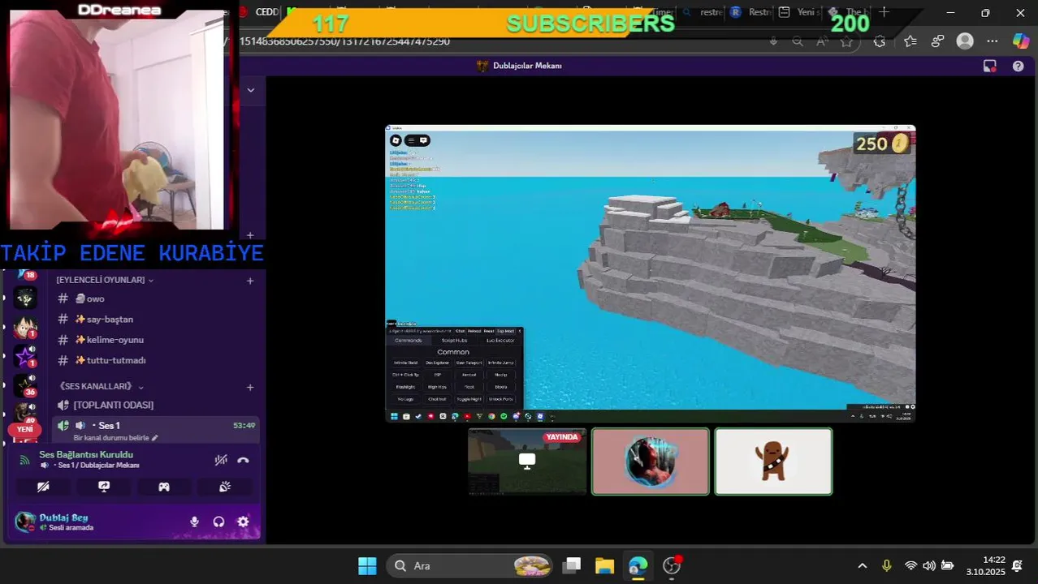
Task: Open Task View on taskbar
Action: (573, 565)
